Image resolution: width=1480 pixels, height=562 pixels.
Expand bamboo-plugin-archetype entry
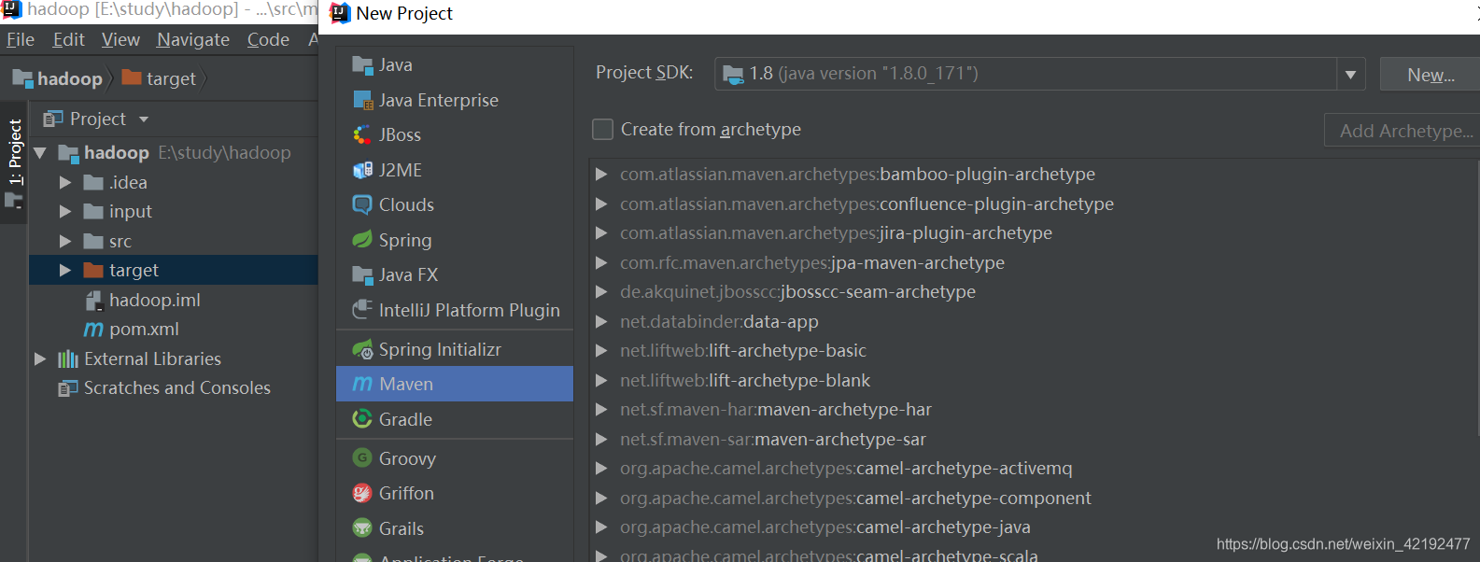(x=602, y=175)
